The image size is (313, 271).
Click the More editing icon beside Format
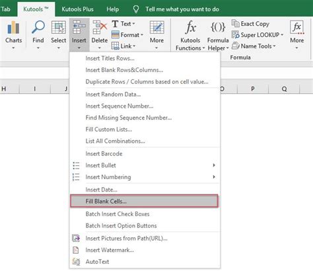[x=156, y=27]
